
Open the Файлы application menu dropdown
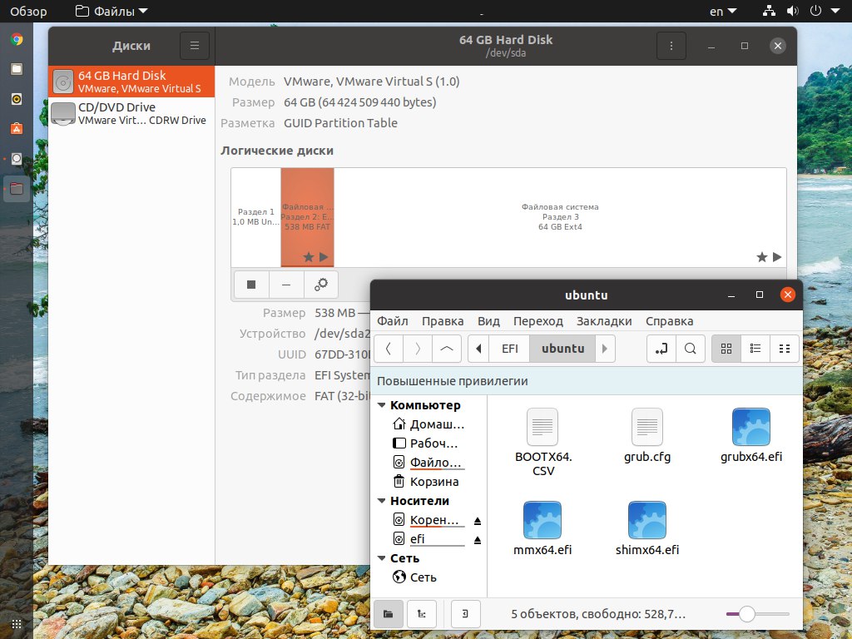tap(111, 11)
